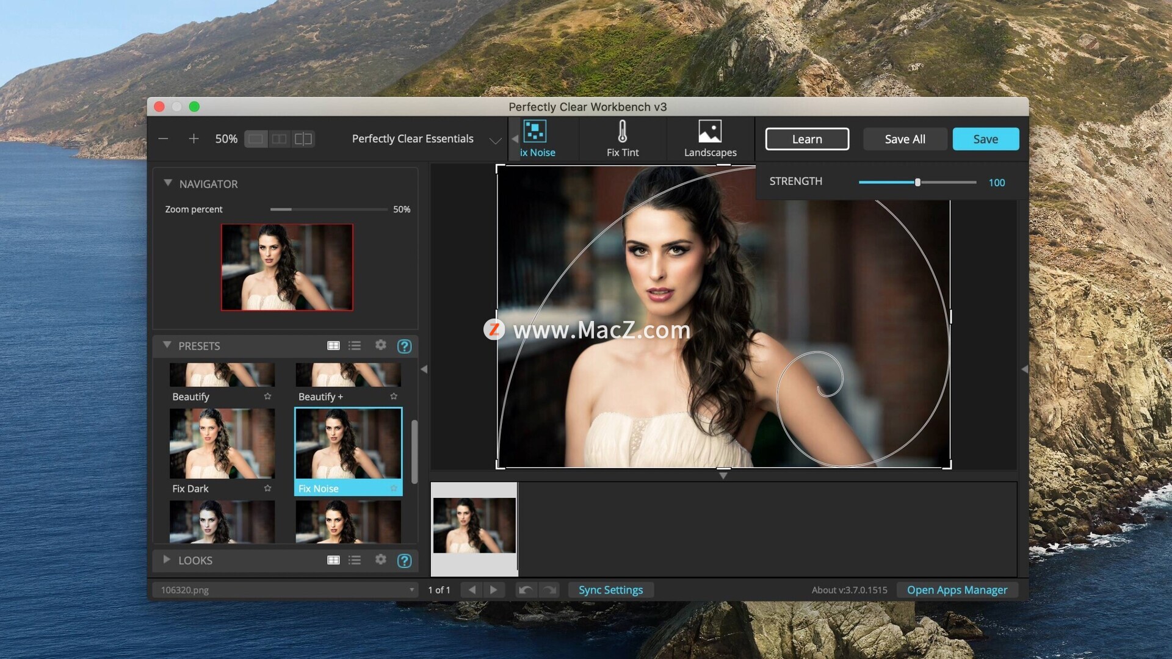Select the Beautify + preset thumbnail

(x=348, y=375)
